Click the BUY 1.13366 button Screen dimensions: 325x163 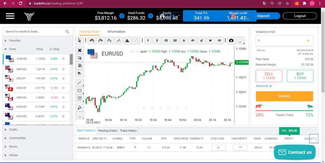coord(300,76)
